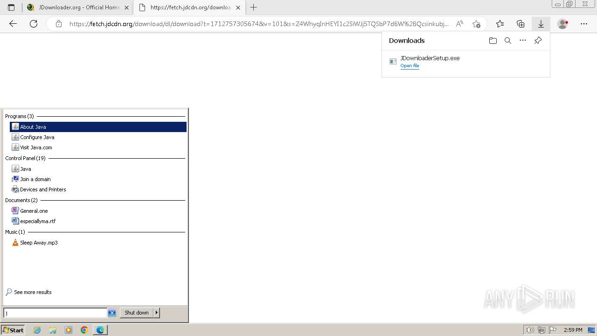The width and height of the screenshot is (597, 336).
Task: Click the browser Back button
Action: tap(13, 24)
